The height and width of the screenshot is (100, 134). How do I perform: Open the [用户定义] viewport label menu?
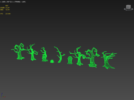point(10,2)
